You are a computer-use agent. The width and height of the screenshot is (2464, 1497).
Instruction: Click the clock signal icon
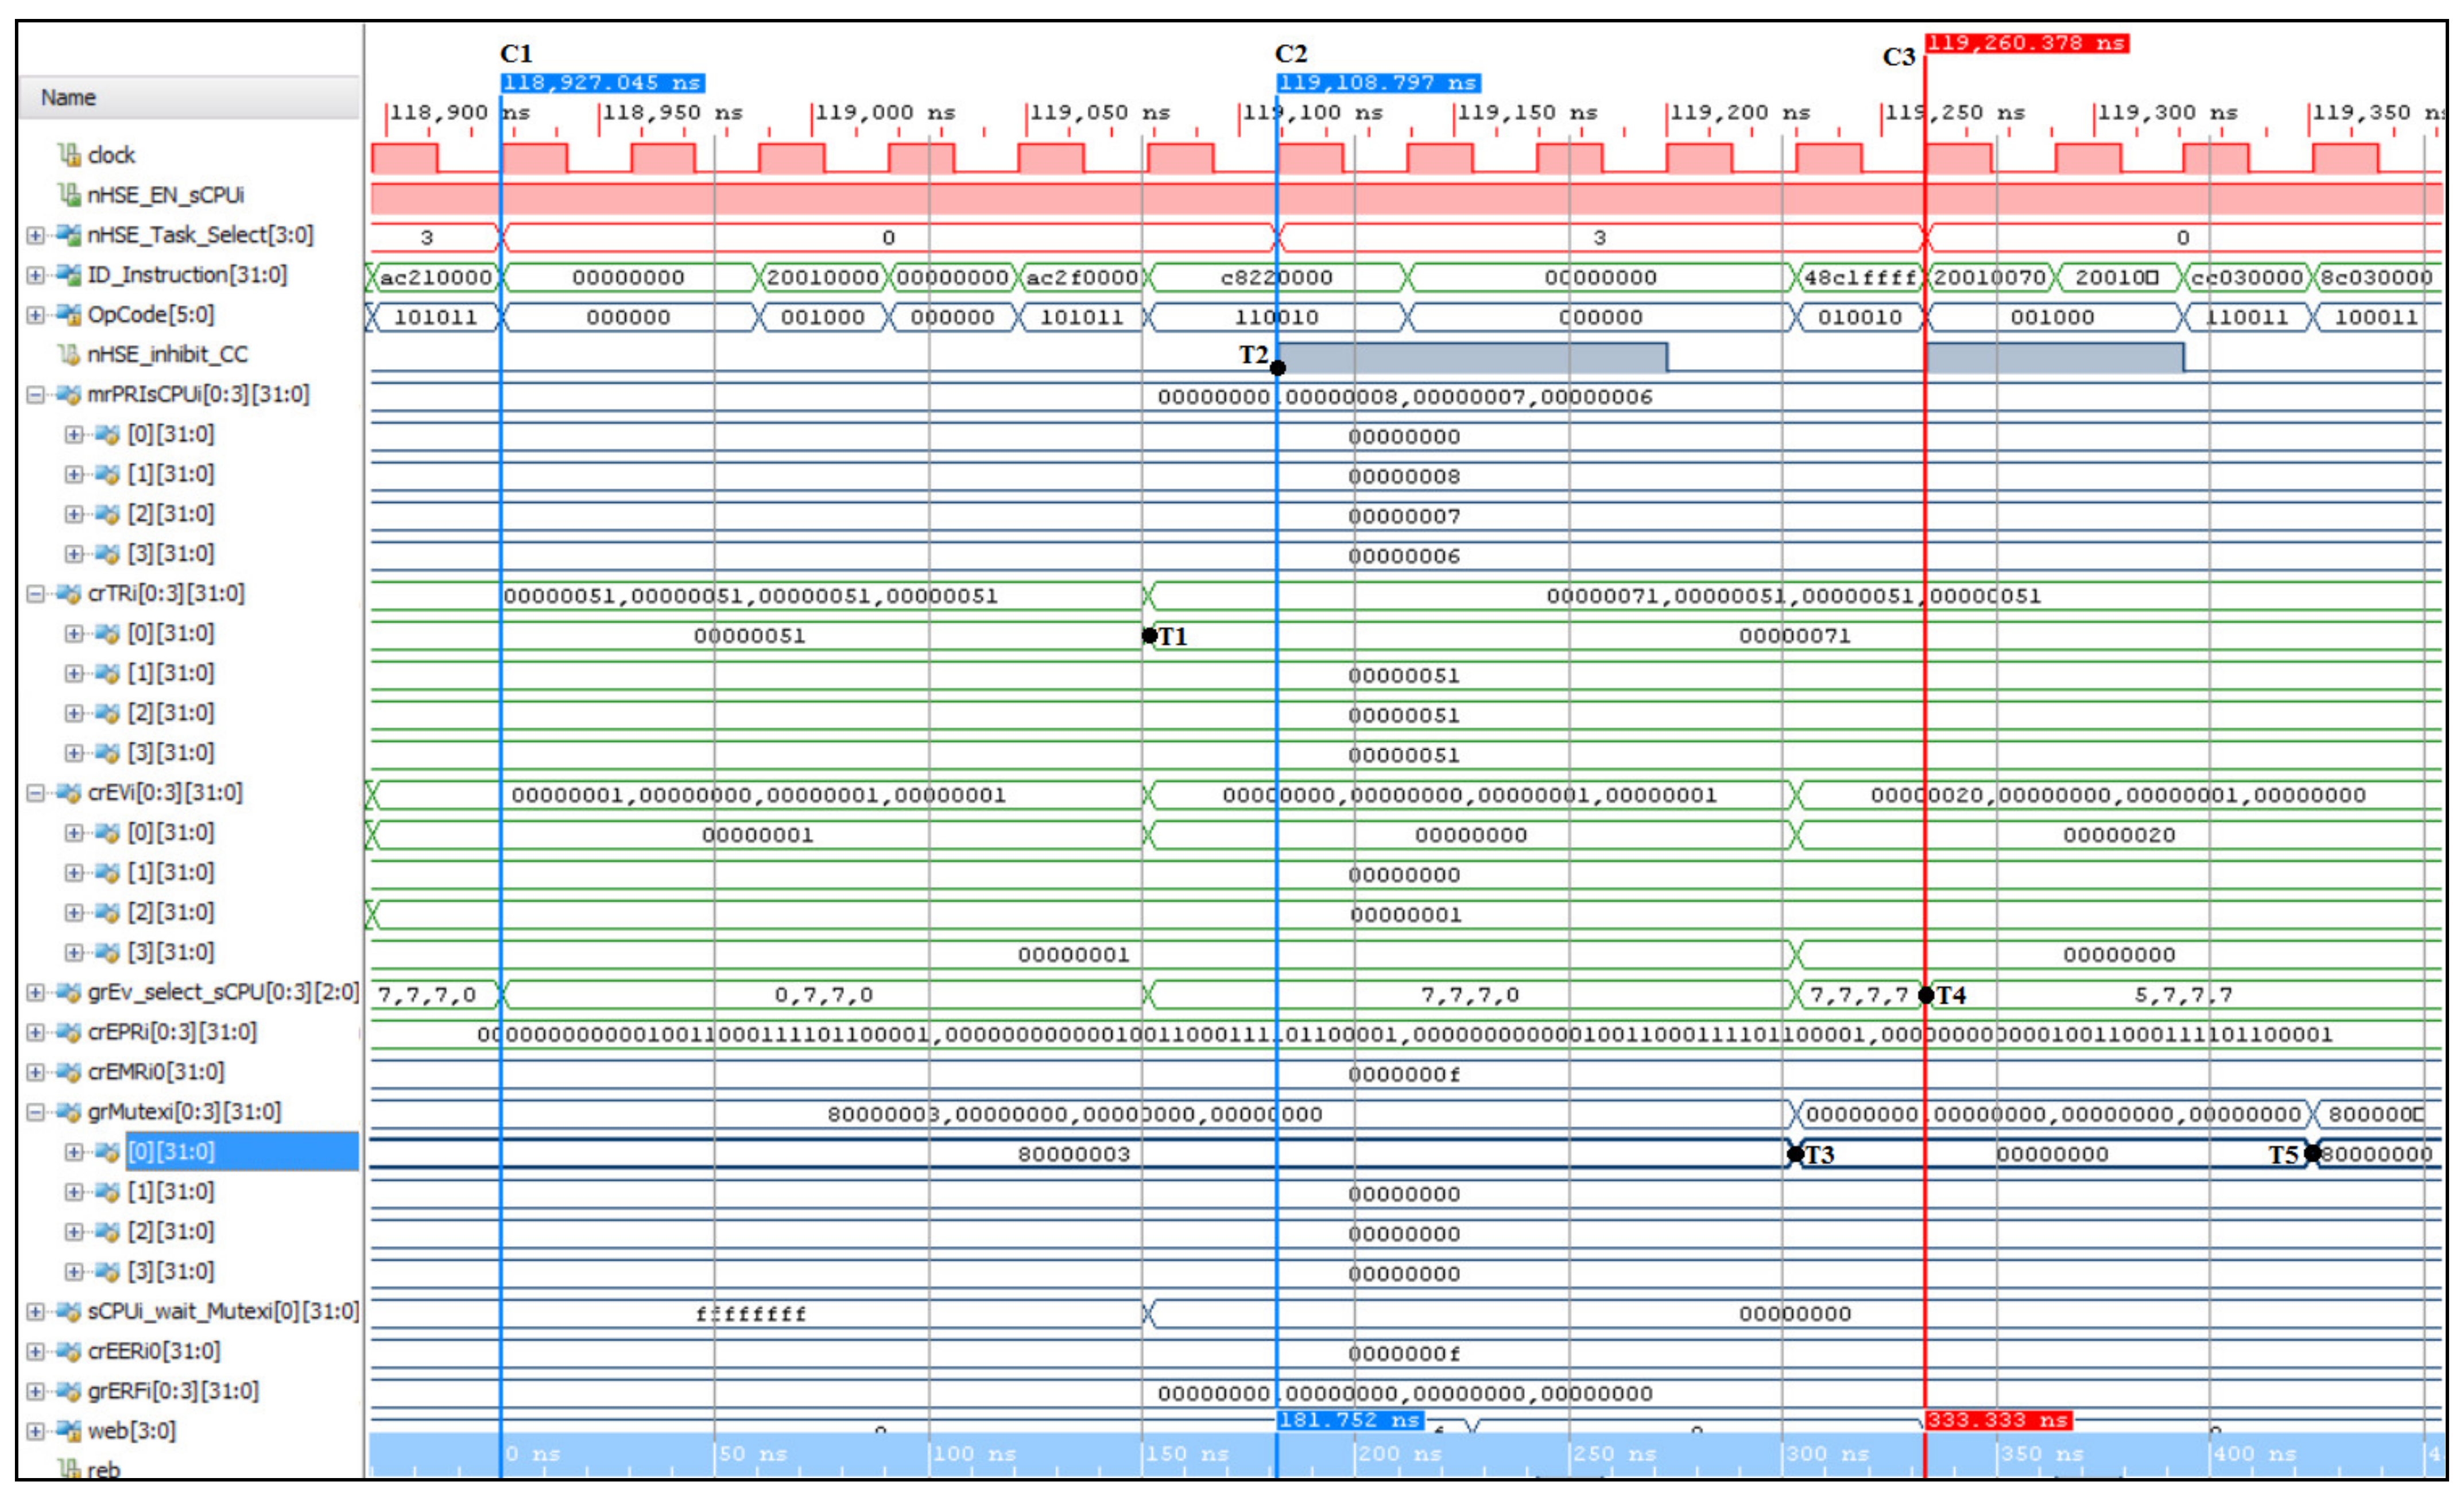click(69, 155)
